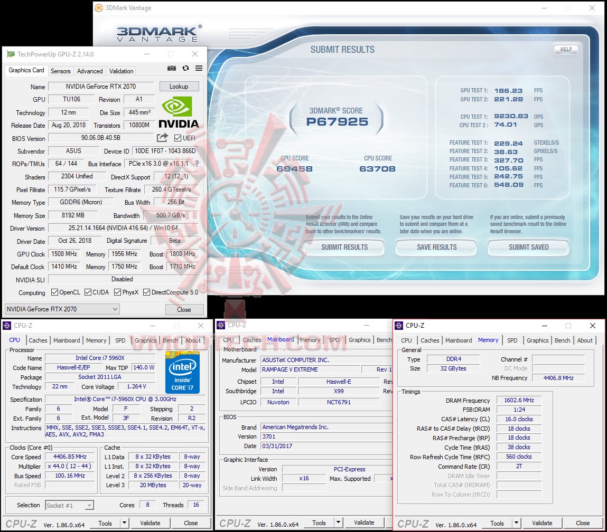This screenshot has height=532, width=607.
Task: Click the NVIDIA SLI Disabled field
Action: tap(123, 279)
